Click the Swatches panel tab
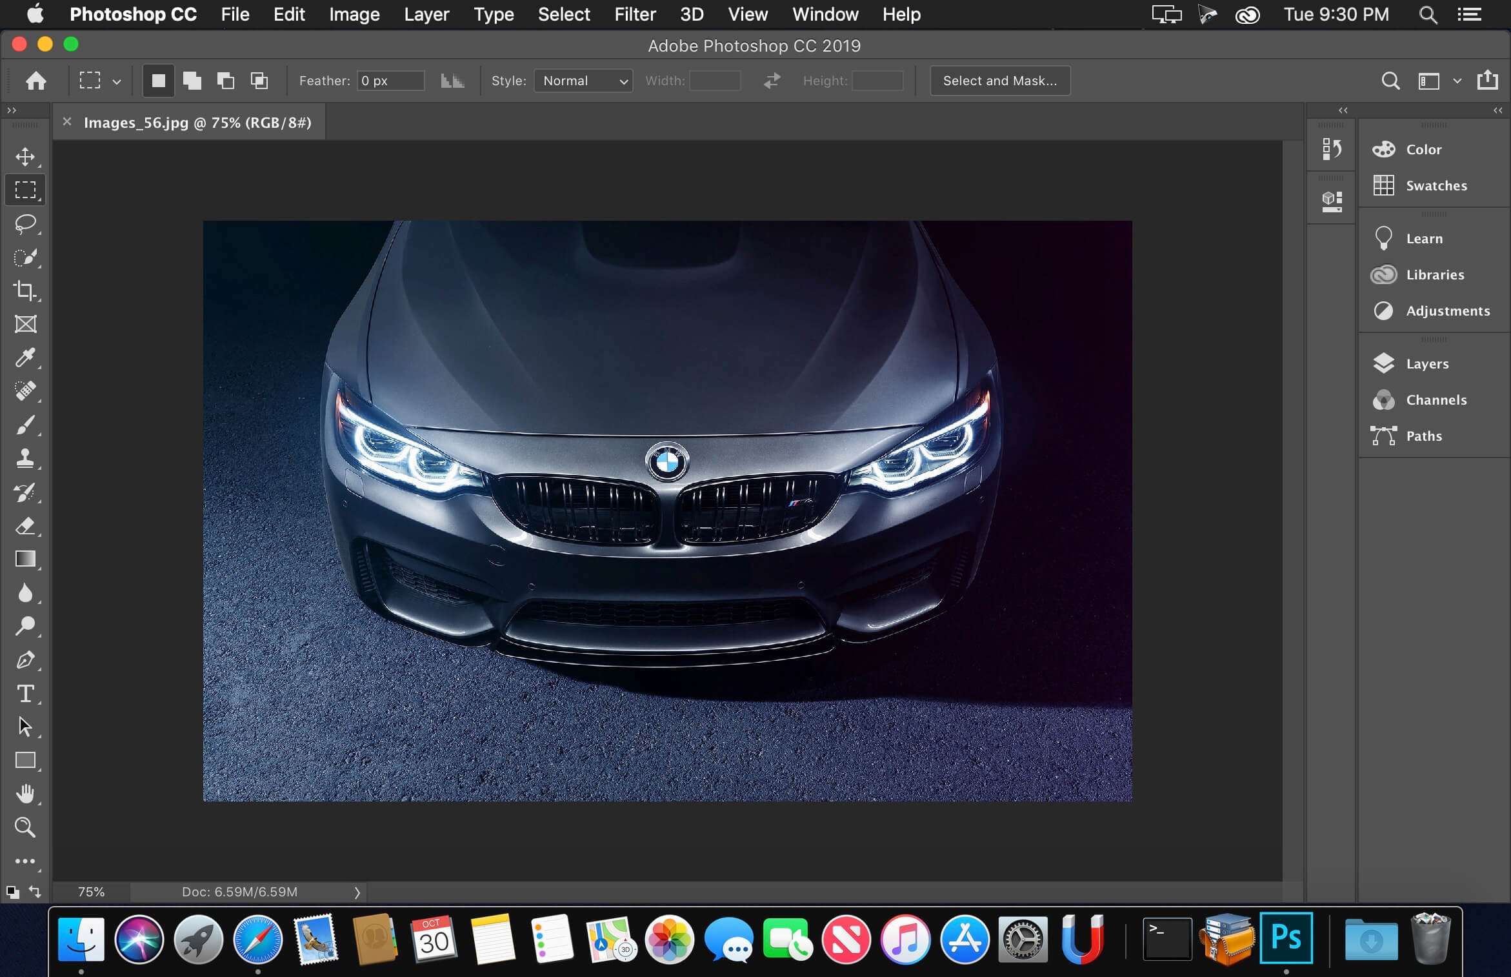The height and width of the screenshot is (977, 1511). (1436, 185)
